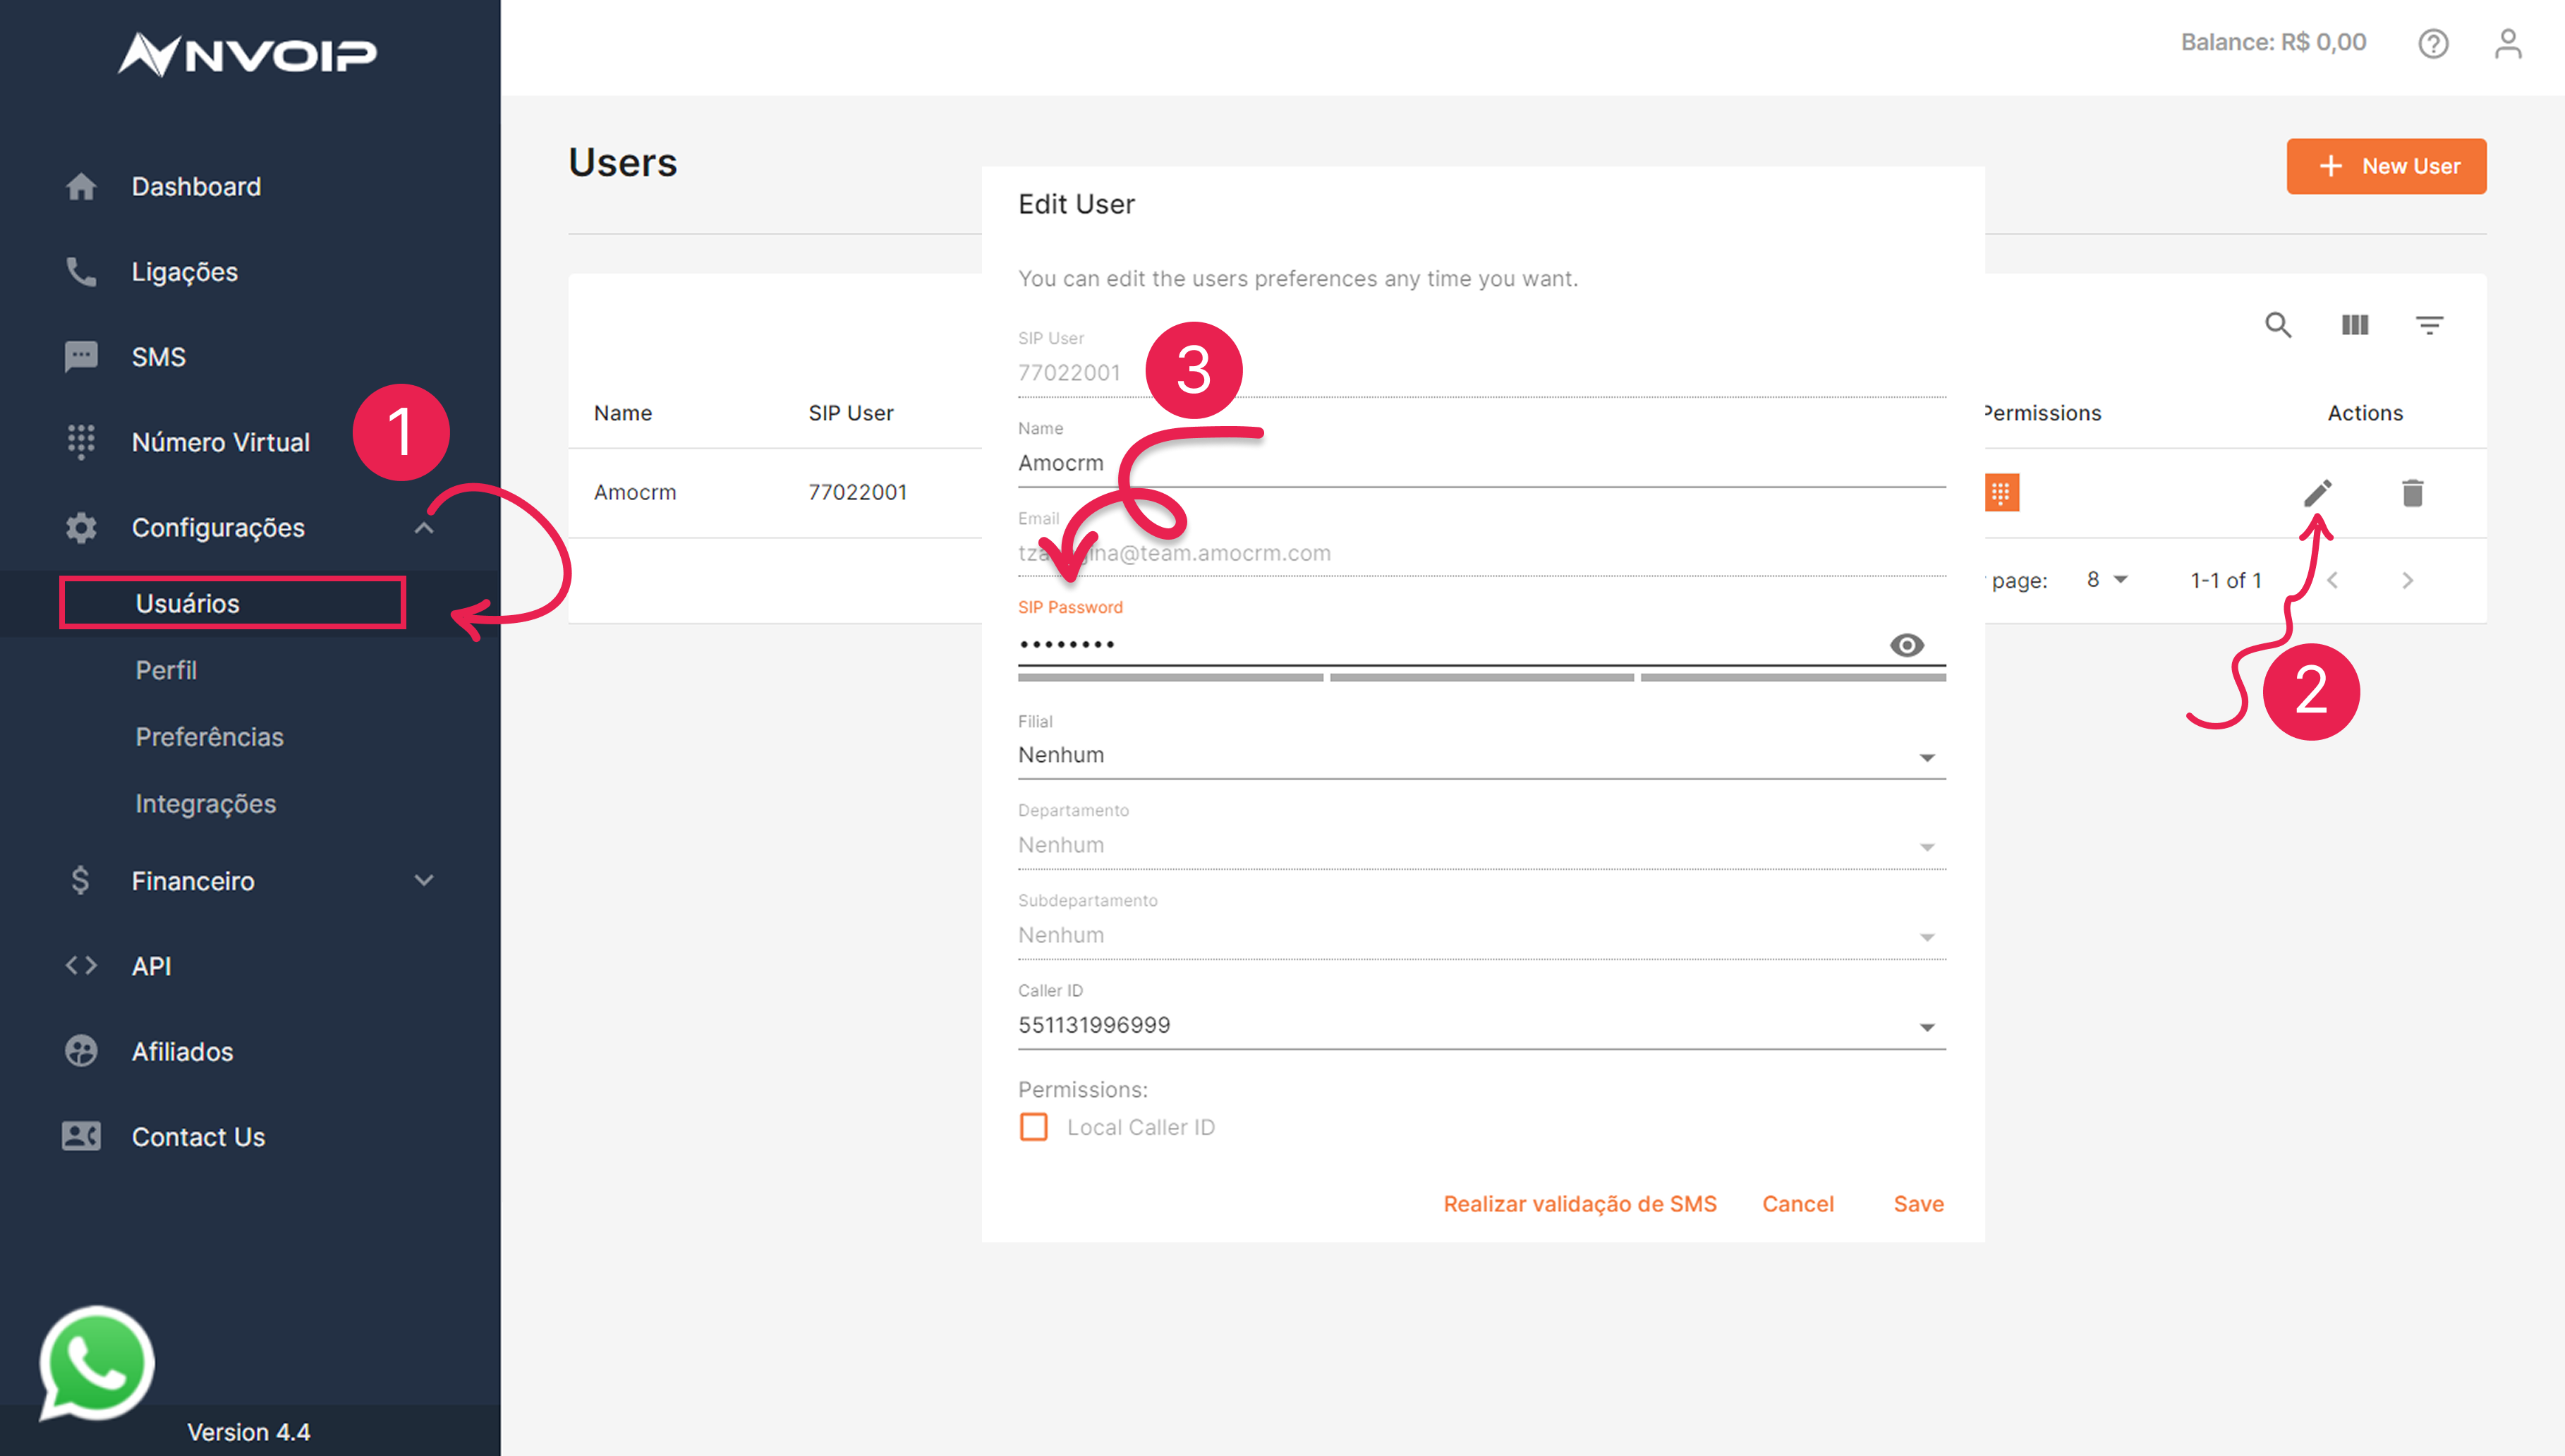Click the search magnifier in the users table

pyautogui.click(x=2279, y=325)
